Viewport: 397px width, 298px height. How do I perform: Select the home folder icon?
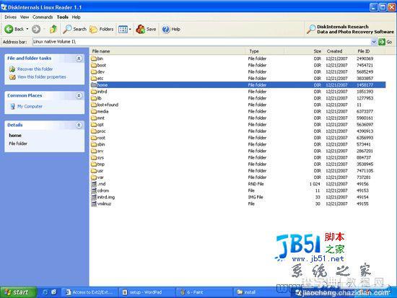point(94,85)
